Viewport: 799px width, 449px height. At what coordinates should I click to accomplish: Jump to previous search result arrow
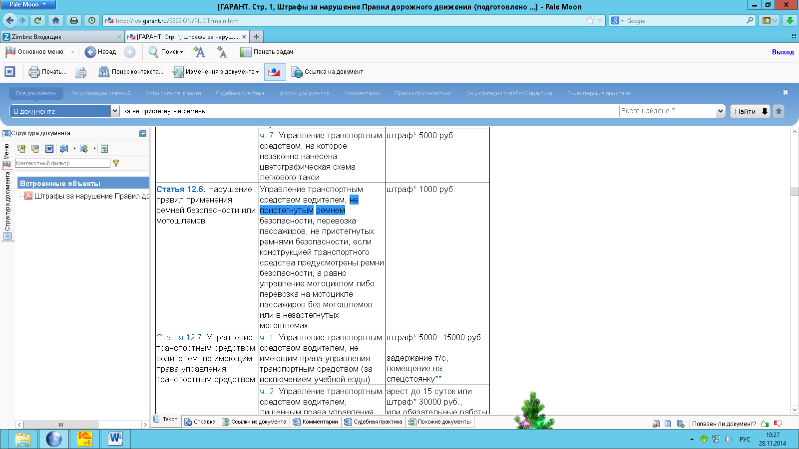point(779,111)
